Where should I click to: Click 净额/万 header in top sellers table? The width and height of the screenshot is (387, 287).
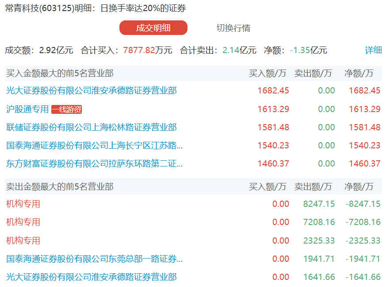coord(359,187)
